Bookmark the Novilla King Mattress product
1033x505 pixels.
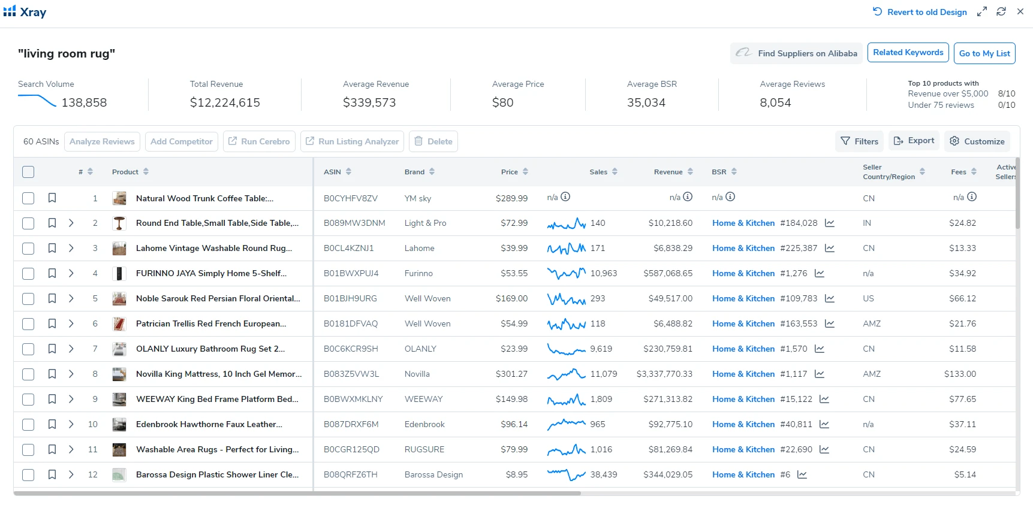52,374
